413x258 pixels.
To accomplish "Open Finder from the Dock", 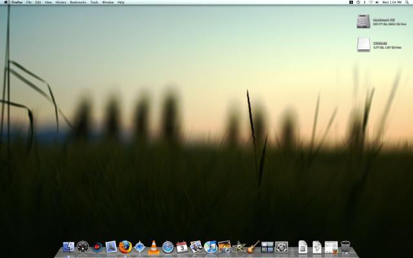I will click(68, 246).
